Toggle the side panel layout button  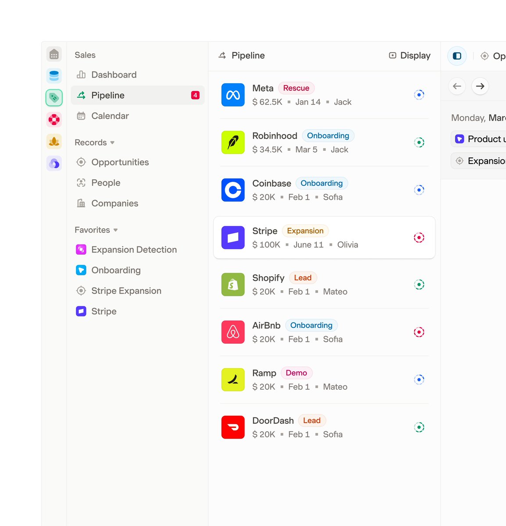click(457, 56)
